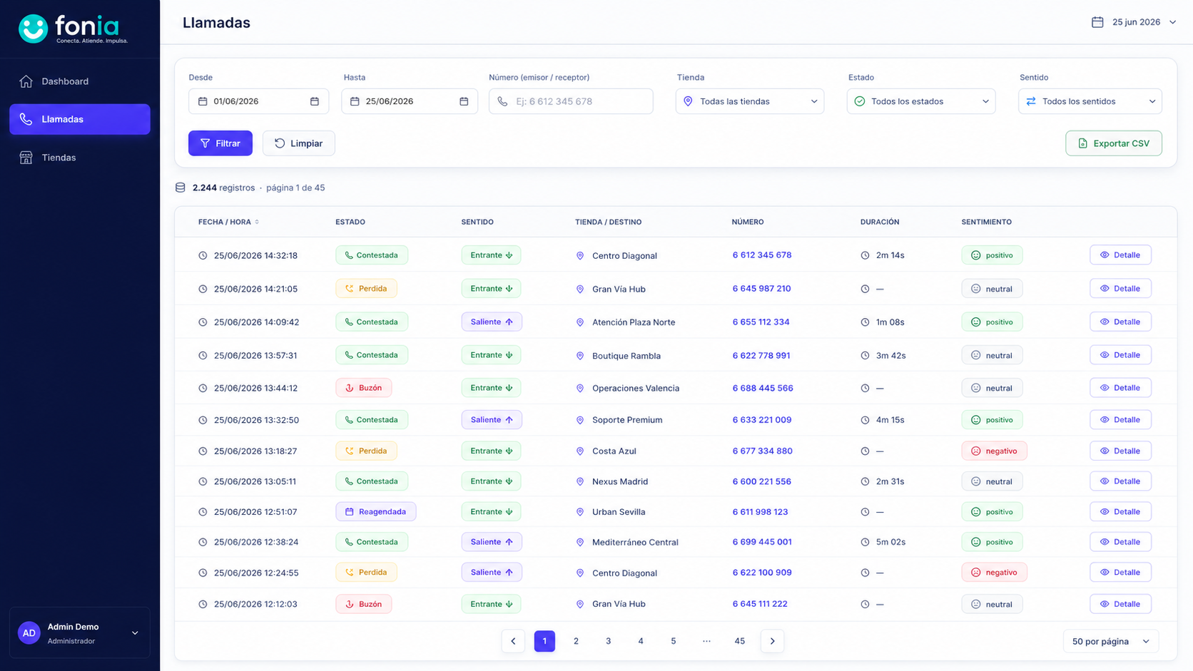Focus the Número emisor / receptor input field
This screenshot has height=671, width=1193.
pyautogui.click(x=571, y=101)
